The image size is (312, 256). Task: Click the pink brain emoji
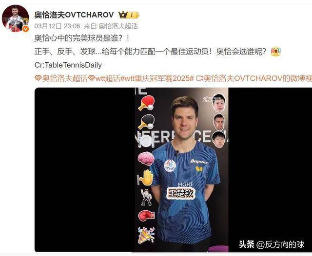coord(146,158)
